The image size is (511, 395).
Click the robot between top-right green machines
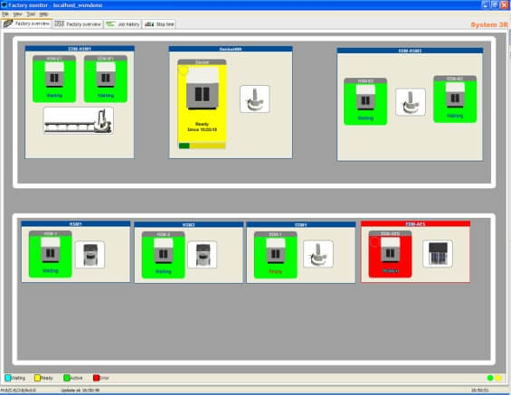411,102
